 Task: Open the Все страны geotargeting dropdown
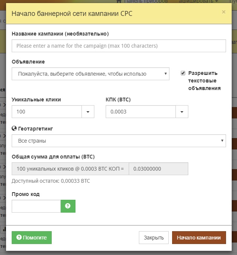pyautogui.click(x=119, y=141)
